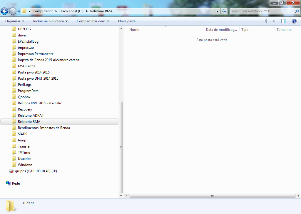Select Pasta pwo DNIT 2014 2015 folder
The width and height of the screenshot is (301, 214).
(x=38, y=78)
